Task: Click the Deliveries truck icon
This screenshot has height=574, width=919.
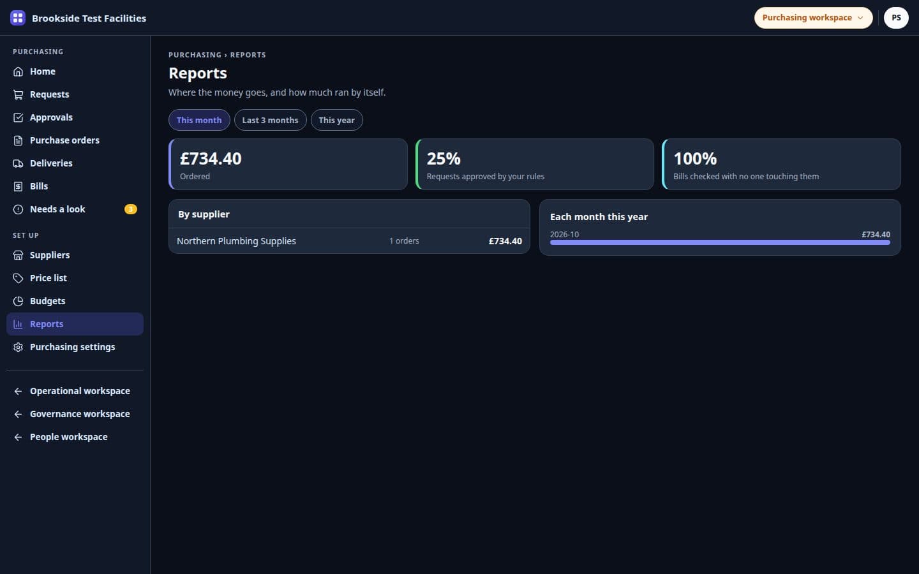Action: [18, 163]
